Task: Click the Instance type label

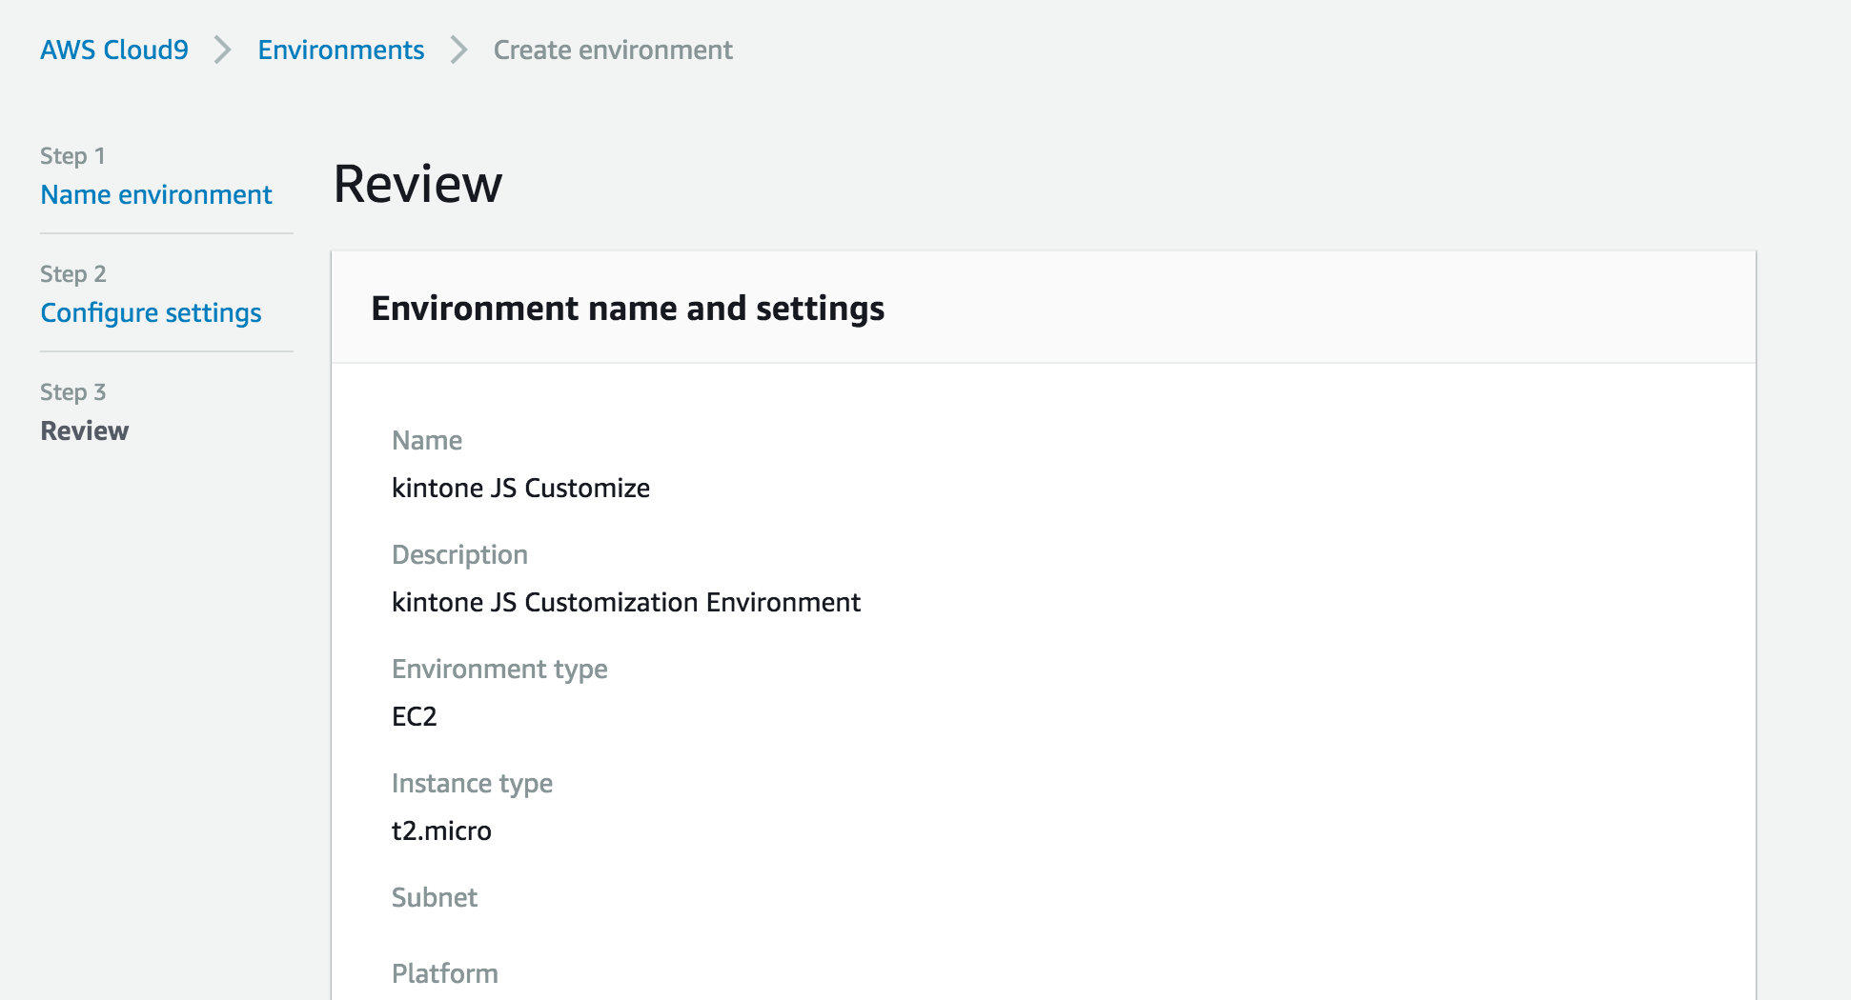Action: click(471, 783)
